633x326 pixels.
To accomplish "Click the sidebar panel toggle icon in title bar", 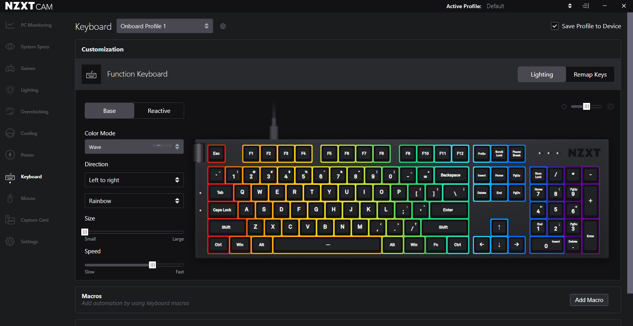I will click(x=586, y=6).
